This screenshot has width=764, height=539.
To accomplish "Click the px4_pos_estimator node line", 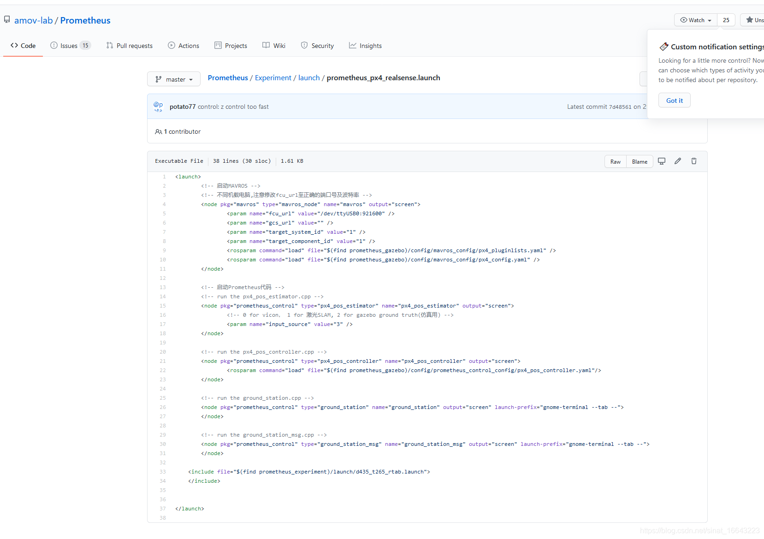I will tap(357, 306).
